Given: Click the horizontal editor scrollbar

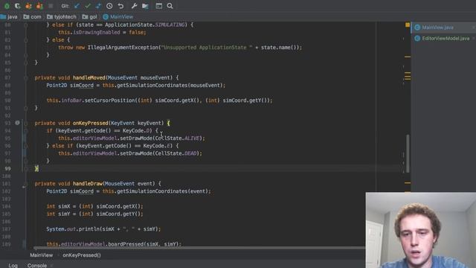Looking at the screenshot, I should pyautogui.click(x=199, y=248).
